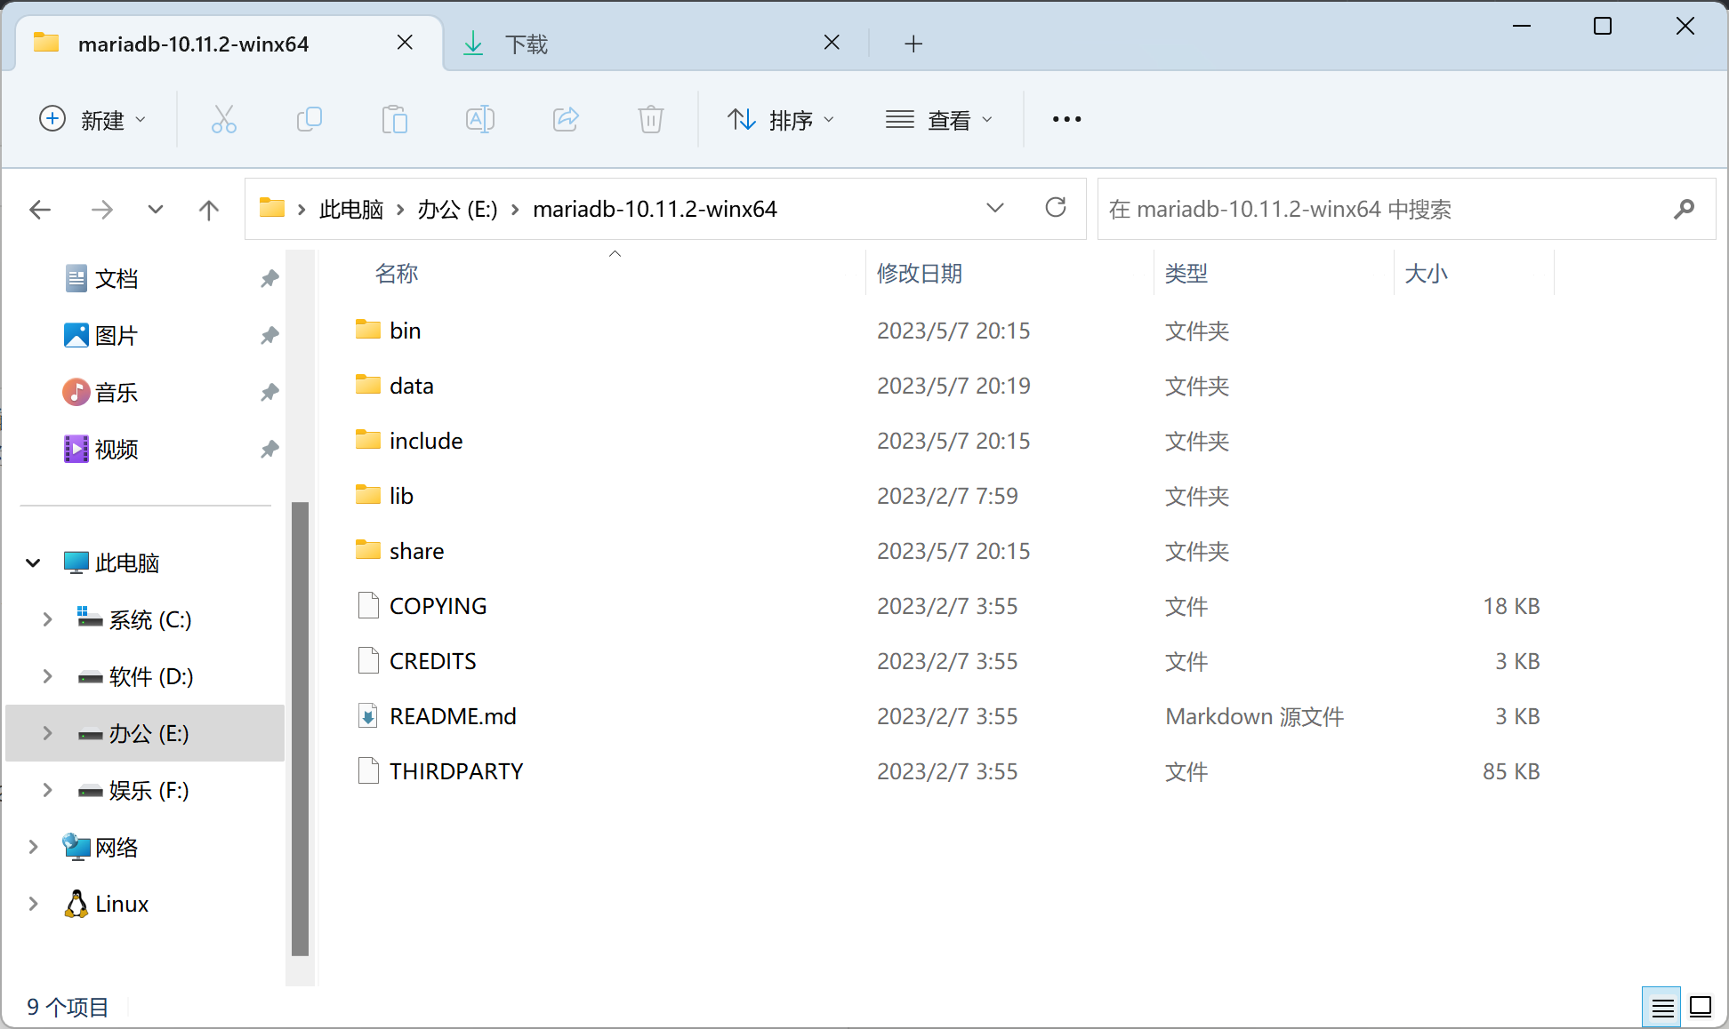Switch to large thumbnails view icon
Screen dimensions: 1729x1029
[x=1701, y=1008]
